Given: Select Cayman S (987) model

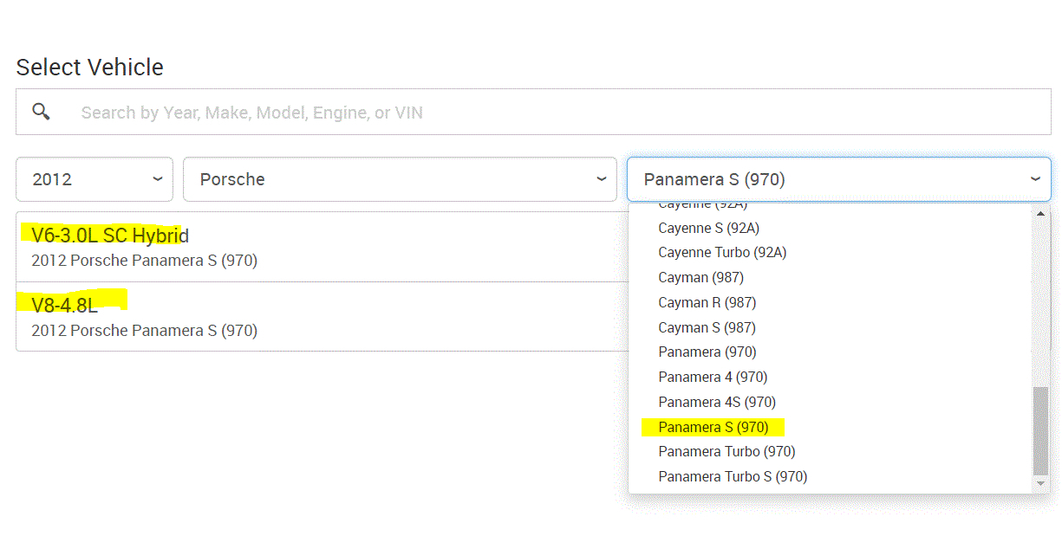Looking at the screenshot, I should 707,327.
